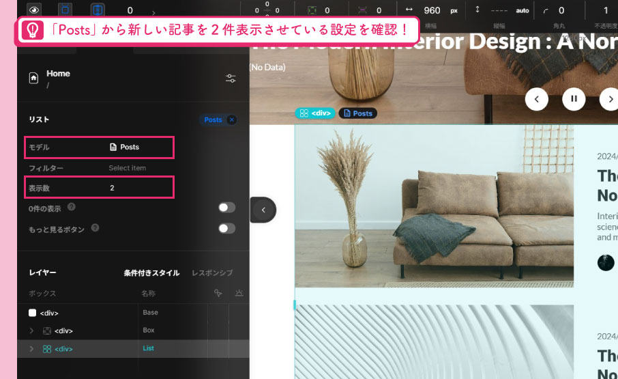Click the gap value field next to spacing icon
Screen dimensions: 618x379
click(x=379, y=11)
